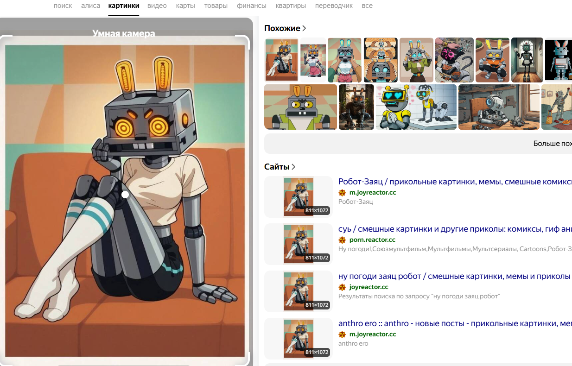Click the 'anthro ero' description text
The image size is (572, 366).
point(353,344)
